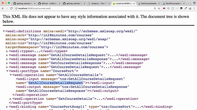197x110 pixels.
Task: View site information icon in address bar
Action: 16,8
